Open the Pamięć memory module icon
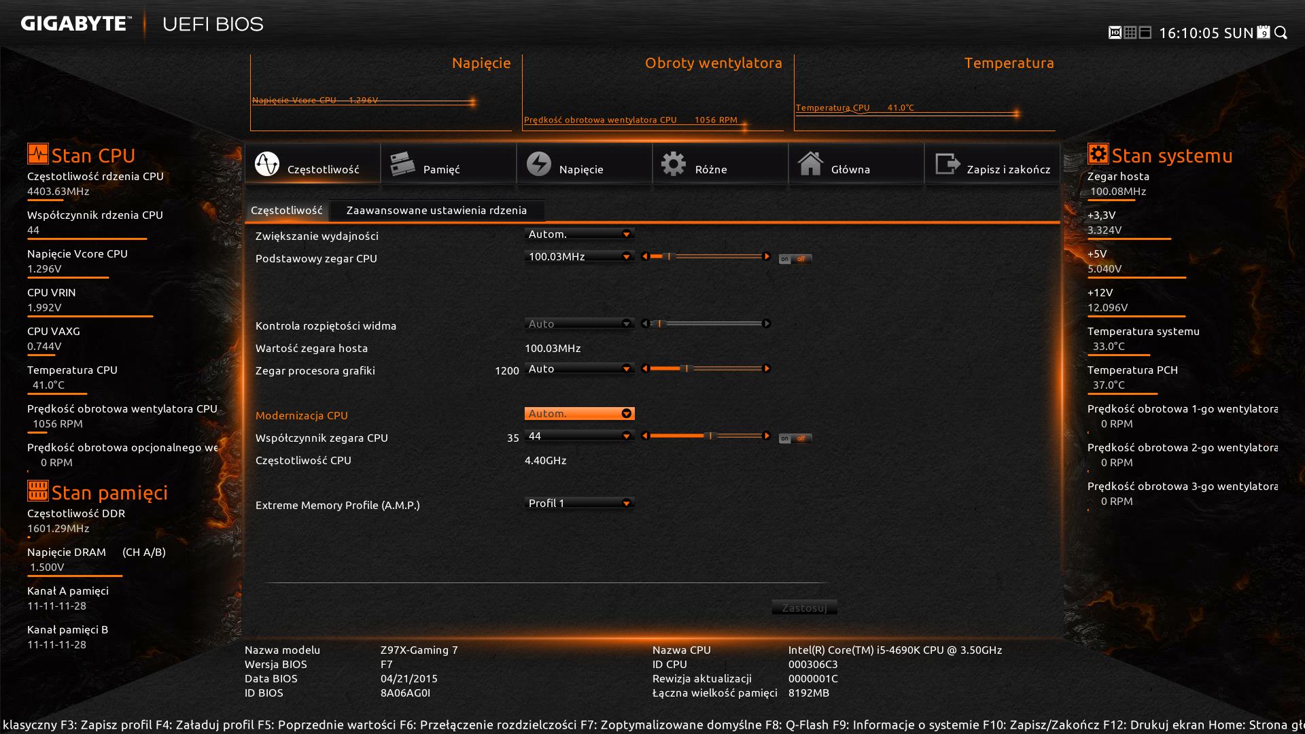The image size is (1305, 734). coord(402,164)
